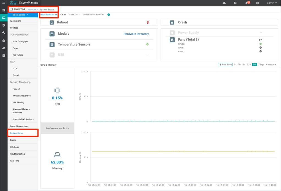
Task: Expand the Select Device dropdown
Action: 20,15
